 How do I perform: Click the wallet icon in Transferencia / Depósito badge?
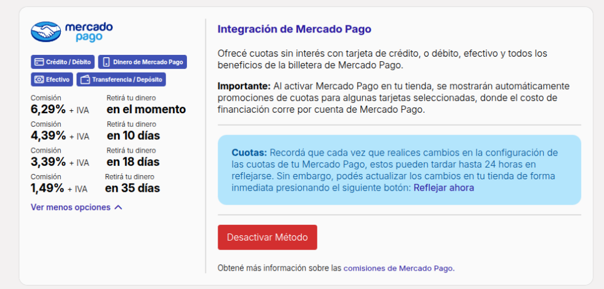(85, 80)
